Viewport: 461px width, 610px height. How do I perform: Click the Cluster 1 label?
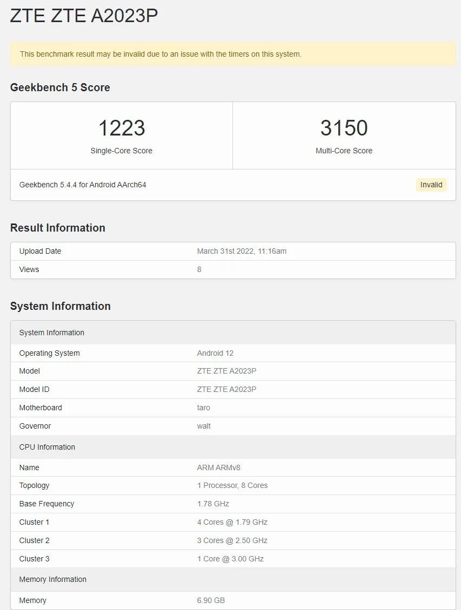point(34,522)
